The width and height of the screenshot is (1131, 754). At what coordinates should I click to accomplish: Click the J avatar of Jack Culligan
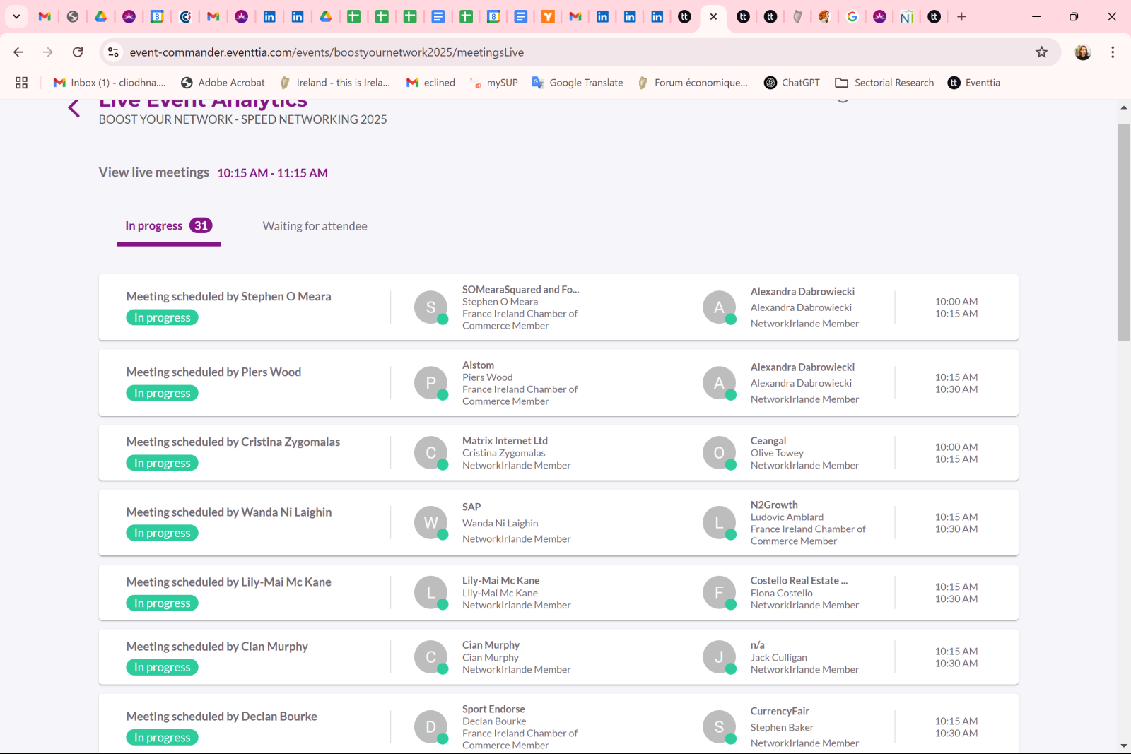point(720,657)
